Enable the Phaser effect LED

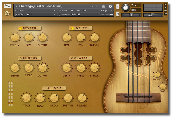pyautogui.click(x=72, y=58)
